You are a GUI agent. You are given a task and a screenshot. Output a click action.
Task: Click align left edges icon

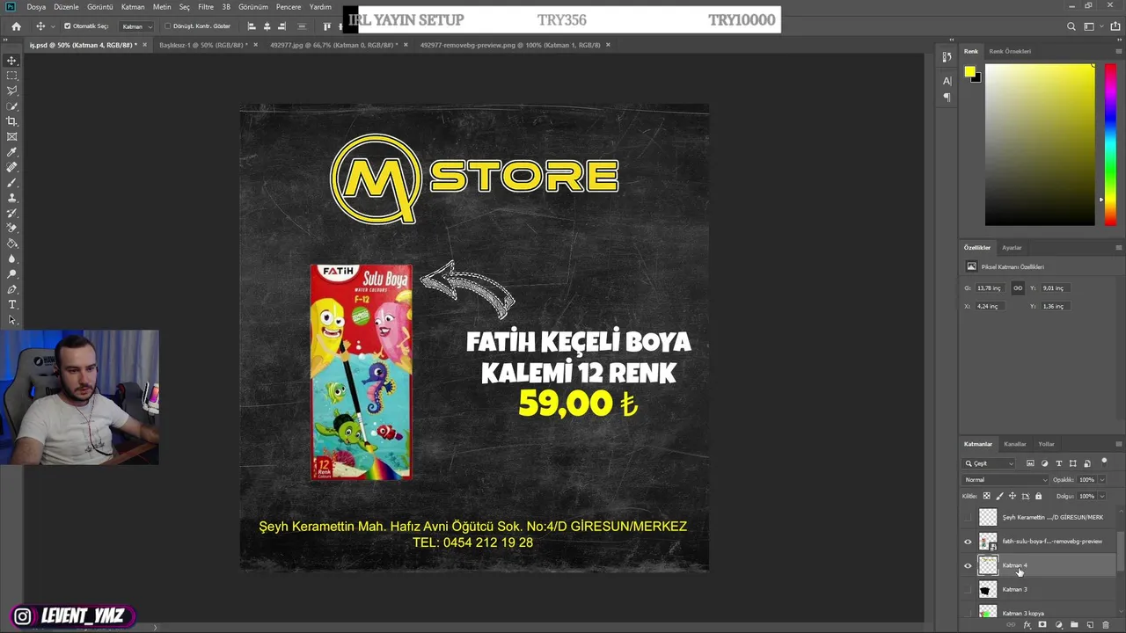(x=252, y=26)
